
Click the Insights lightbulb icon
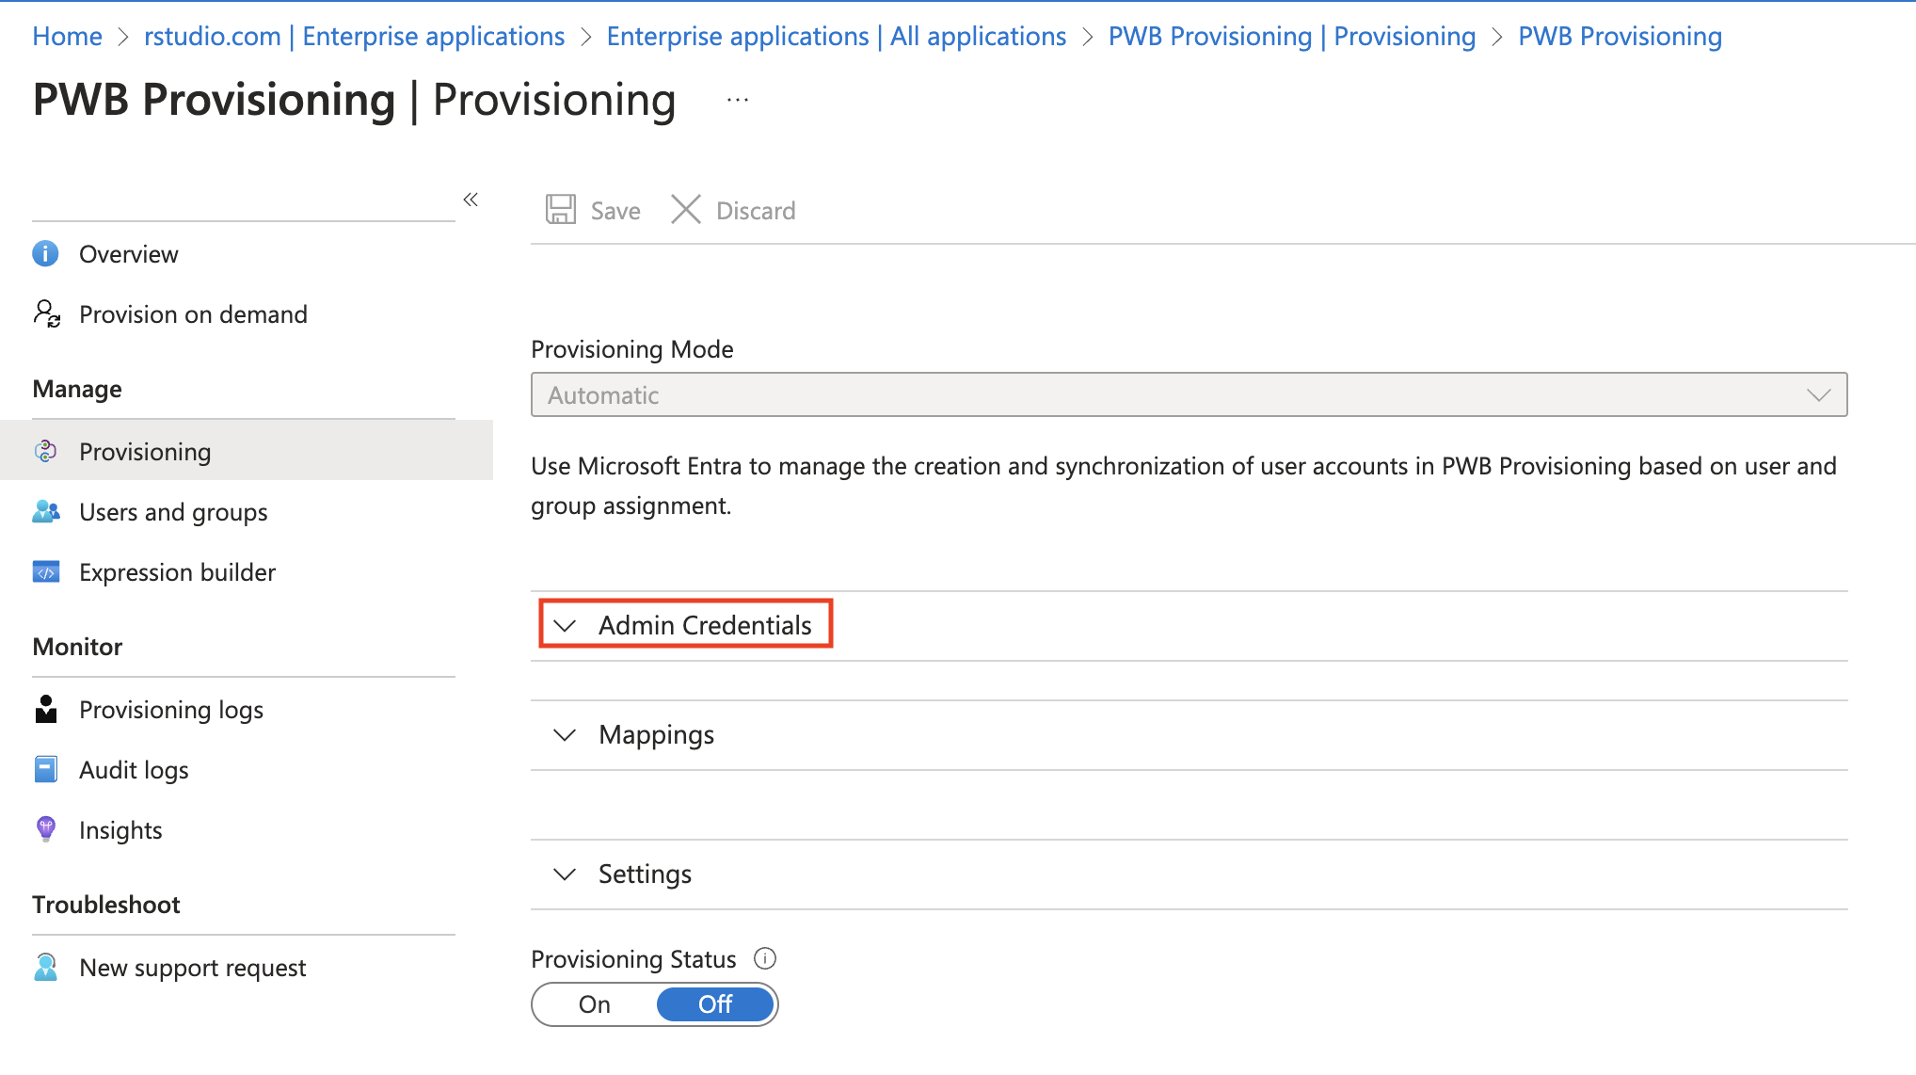point(45,829)
